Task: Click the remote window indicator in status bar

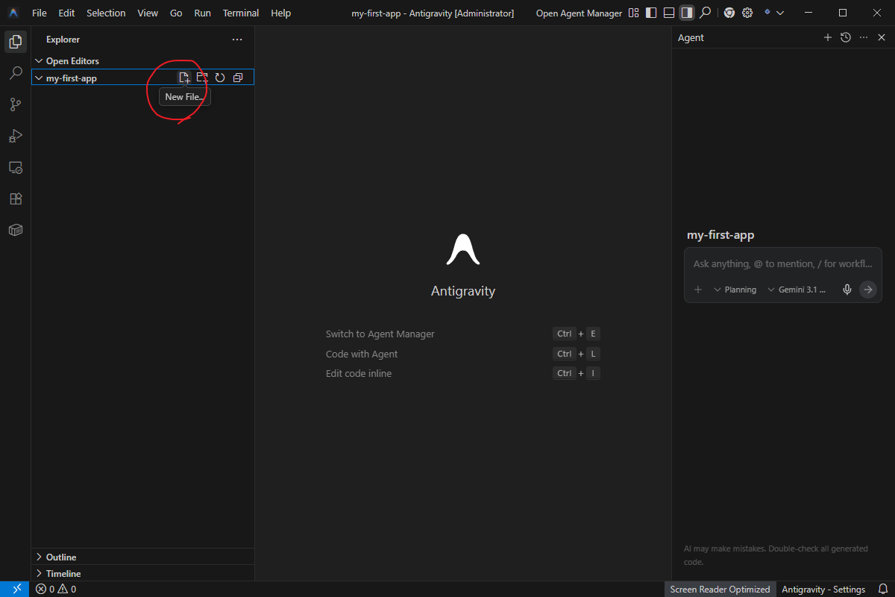Action: coord(16,589)
